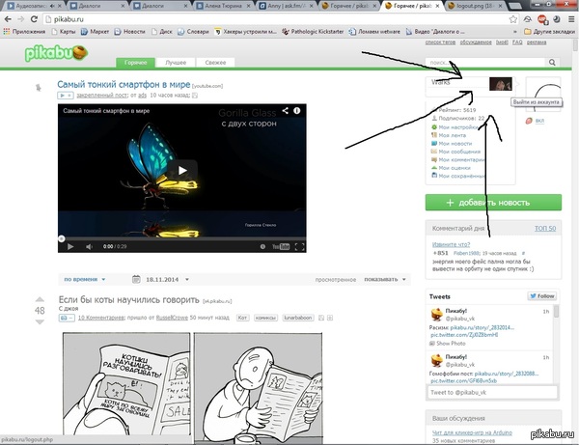Upvote the cats comic post
This screenshot has height=445, width=579.
pyautogui.click(x=40, y=298)
